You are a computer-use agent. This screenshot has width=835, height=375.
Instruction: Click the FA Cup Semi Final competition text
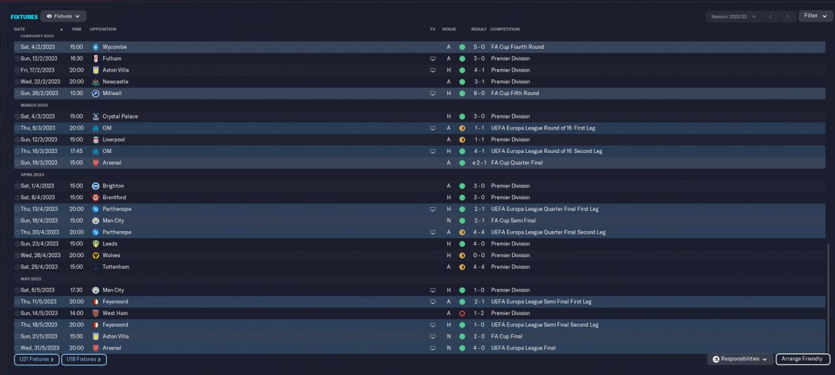[512, 221]
